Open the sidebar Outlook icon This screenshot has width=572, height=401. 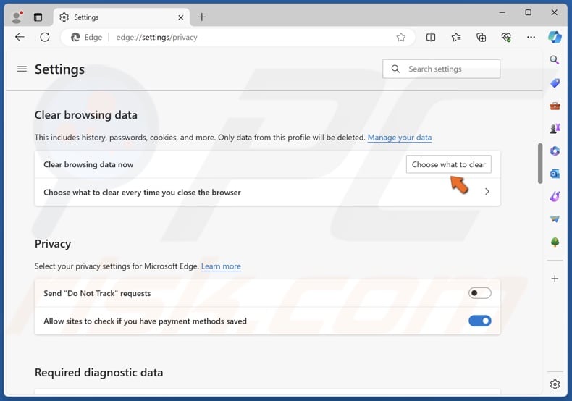tap(555, 174)
